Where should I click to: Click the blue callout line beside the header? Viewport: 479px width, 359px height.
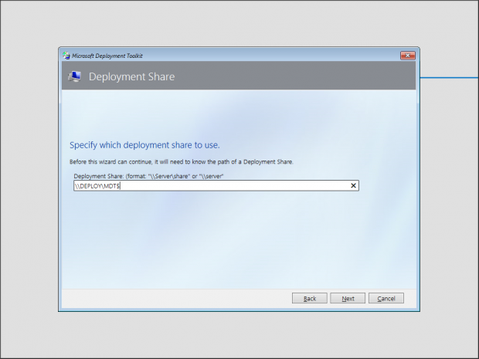[448, 78]
